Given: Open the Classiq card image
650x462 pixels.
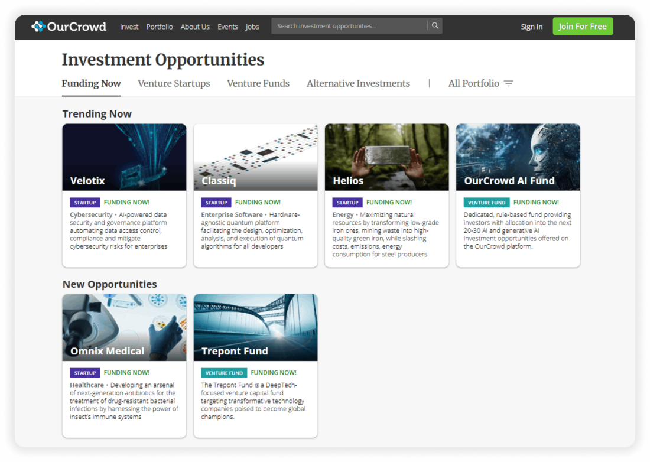Looking at the screenshot, I should [x=255, y=157].
